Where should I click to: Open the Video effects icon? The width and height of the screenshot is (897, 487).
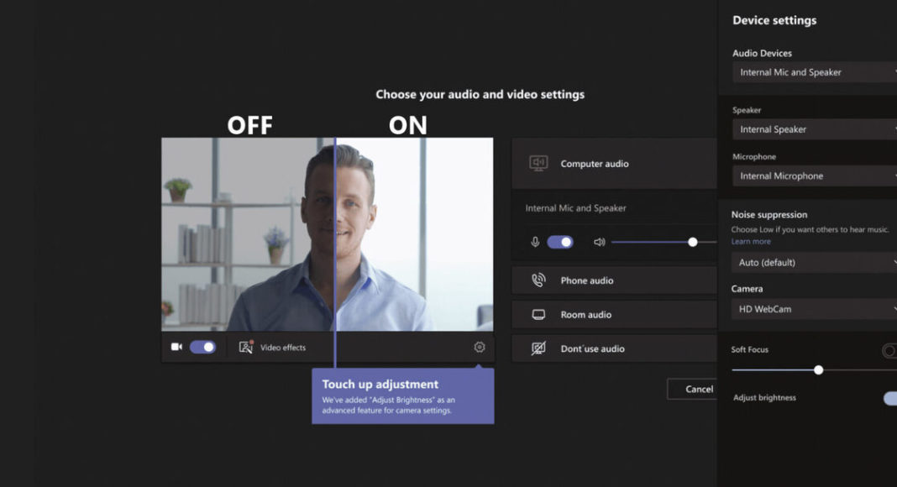tap(246, 347)
